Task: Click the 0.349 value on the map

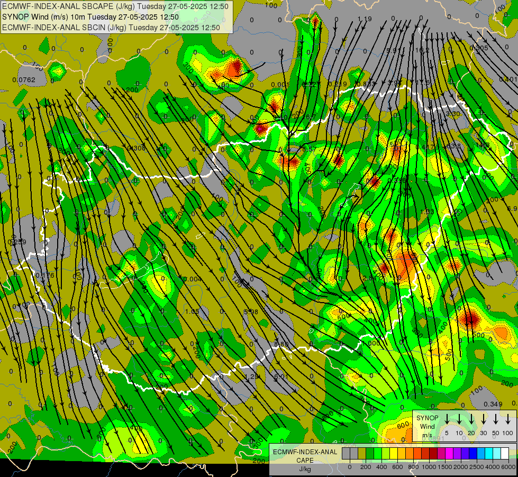Action: [x=493, y=404]
